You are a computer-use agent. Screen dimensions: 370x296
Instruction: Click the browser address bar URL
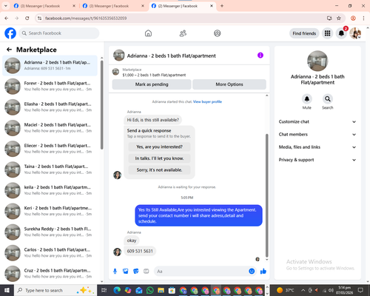click(86, 18)
